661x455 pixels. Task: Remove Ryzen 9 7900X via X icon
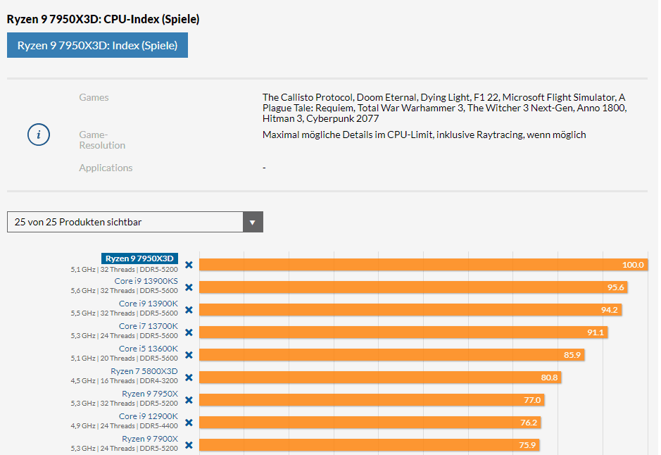[189, 445]
